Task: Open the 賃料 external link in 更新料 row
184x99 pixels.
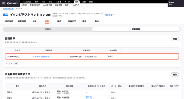Action: click(x=89, y=97)
